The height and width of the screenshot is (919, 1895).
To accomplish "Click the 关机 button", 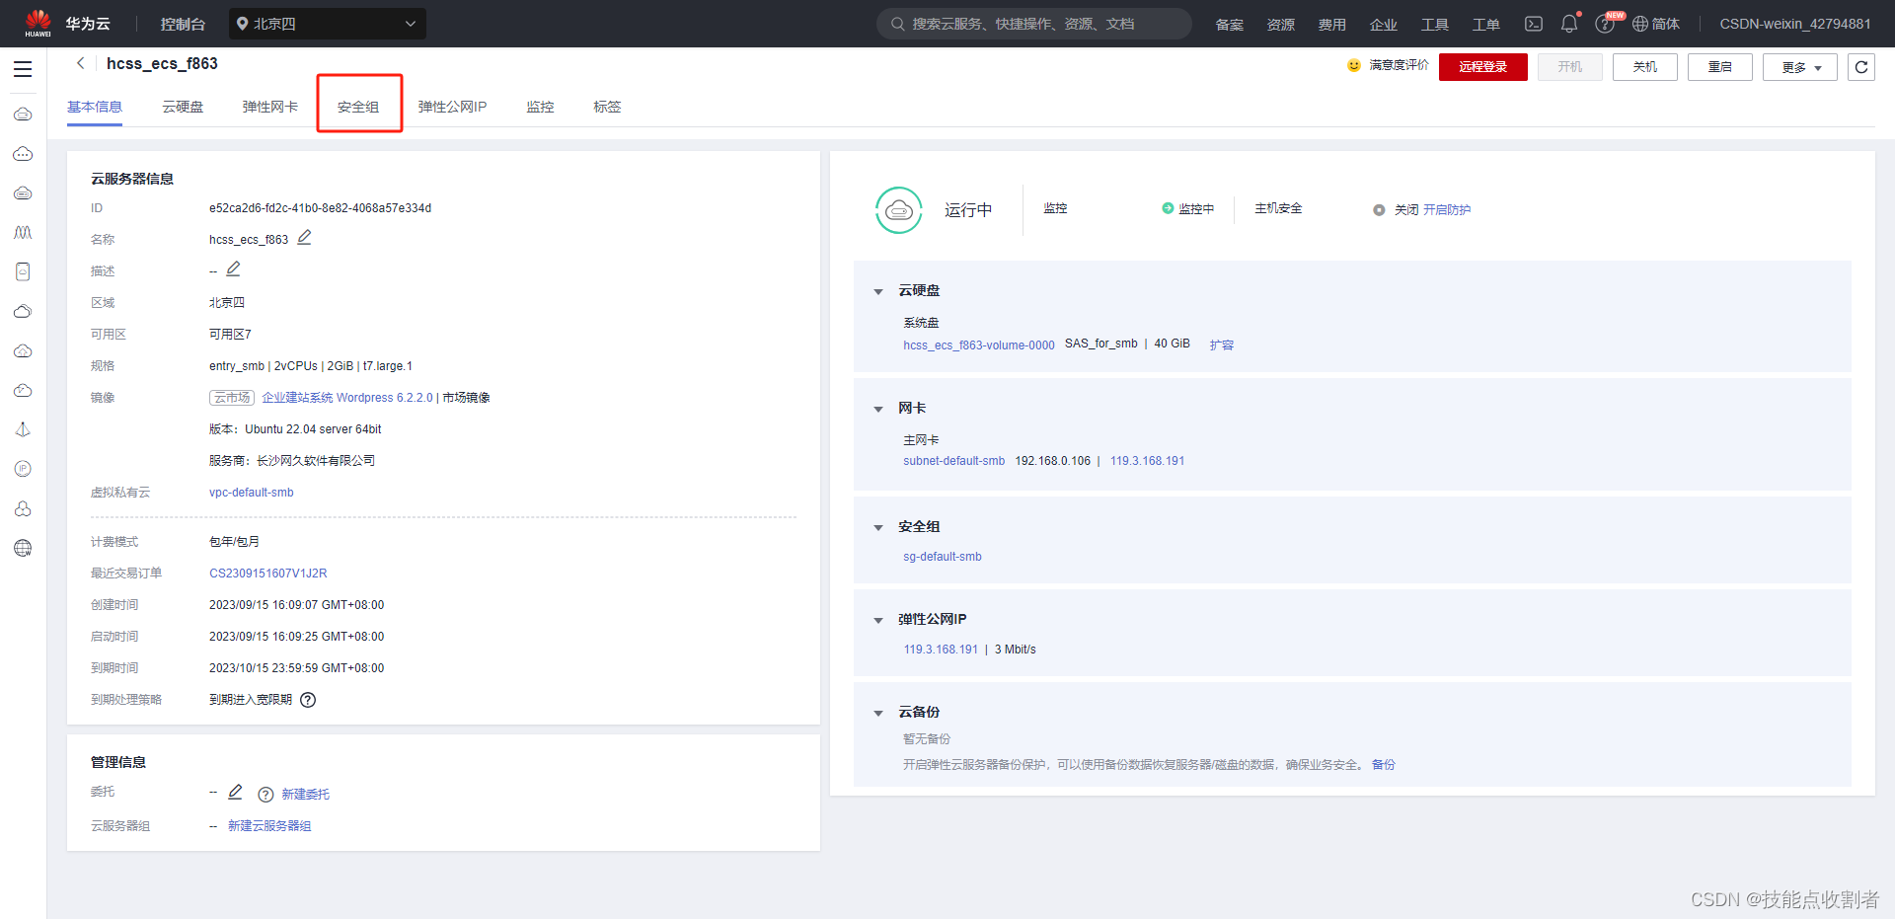I will pos(1645,67).
